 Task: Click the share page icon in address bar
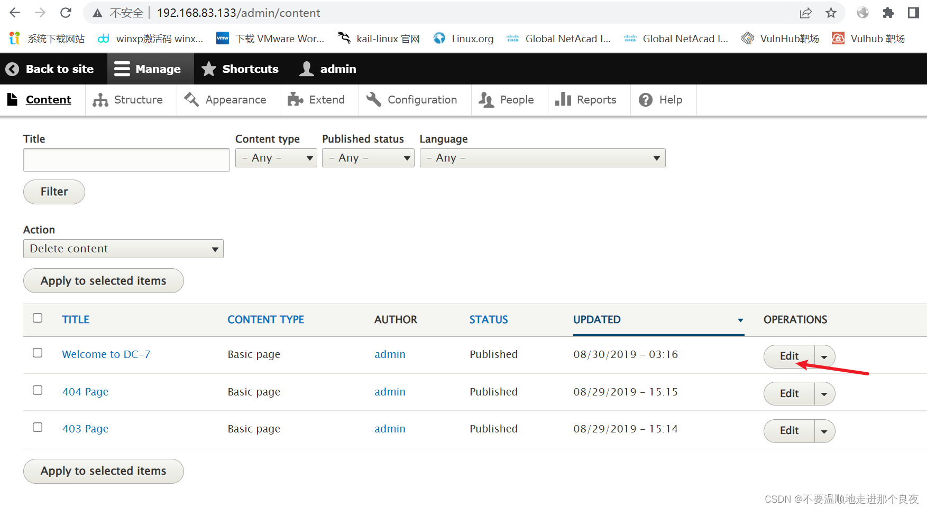pyautogui.click(x=805, y=13)
